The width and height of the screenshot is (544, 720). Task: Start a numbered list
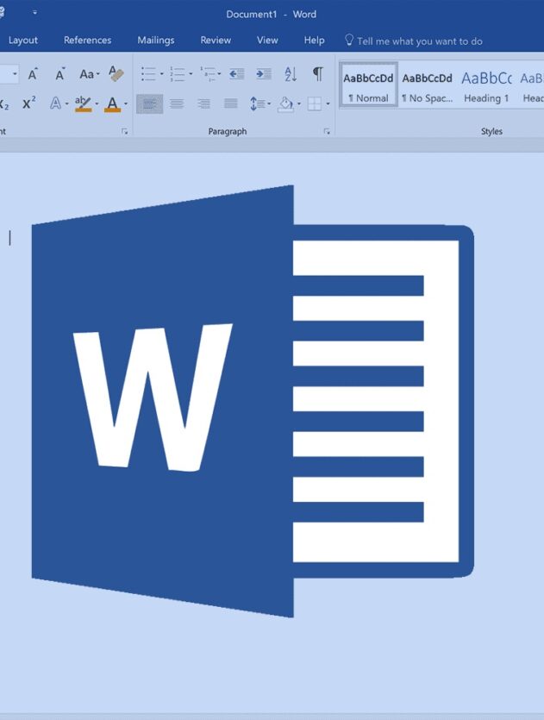[178, 74]
